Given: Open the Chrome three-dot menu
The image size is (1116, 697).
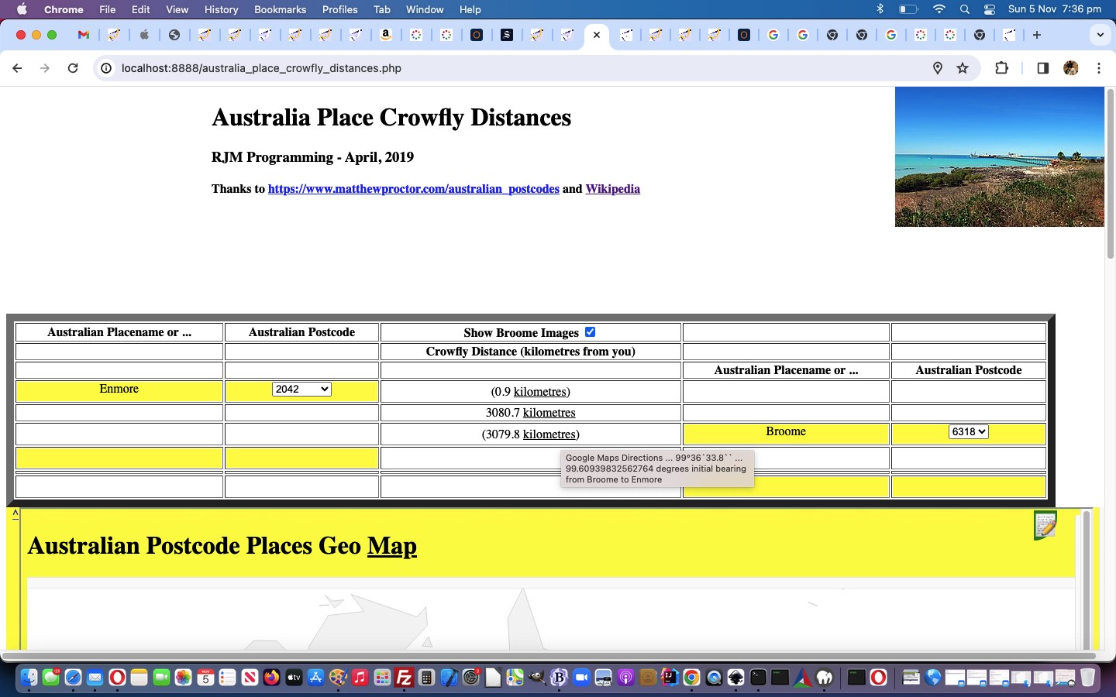Looking at the screenshot, I should click(1099, 68).
